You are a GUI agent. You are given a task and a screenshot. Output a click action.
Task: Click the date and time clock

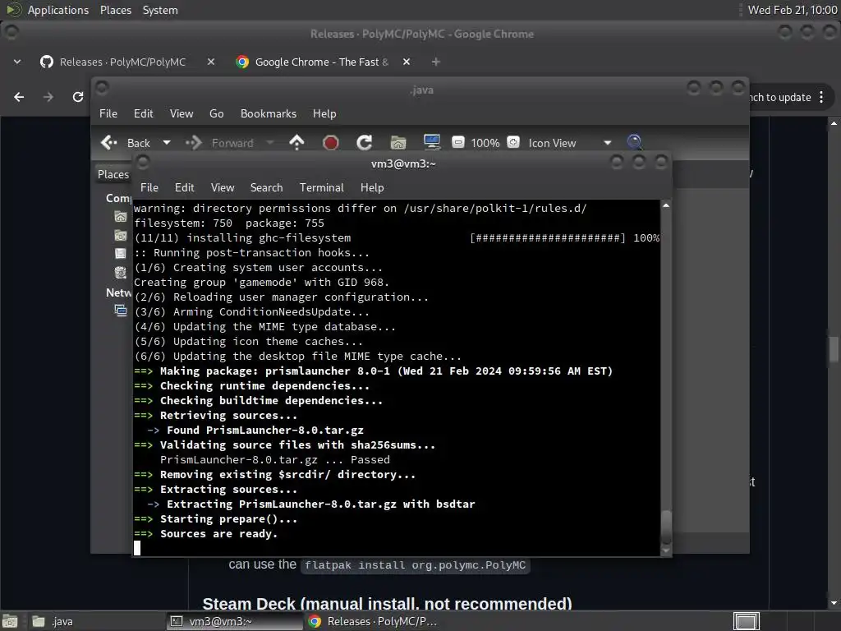click(x=793, y=10)
